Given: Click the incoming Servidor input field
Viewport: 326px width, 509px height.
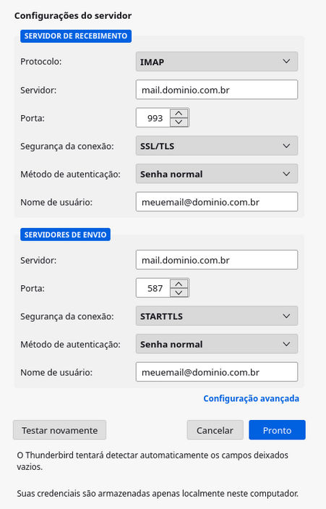Looking at the screenshot, I should click(216, 90).
